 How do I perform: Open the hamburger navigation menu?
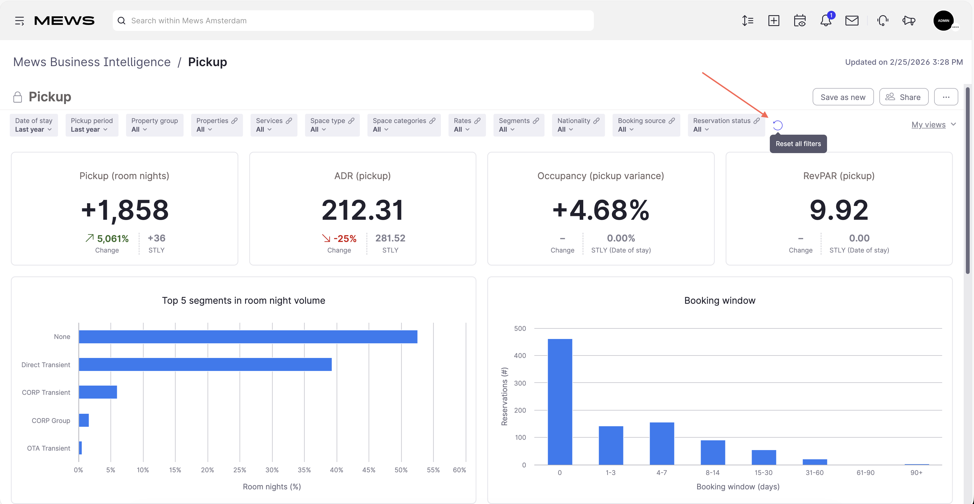click(x=19, y=21)
